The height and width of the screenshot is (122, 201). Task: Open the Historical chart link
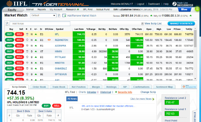click(106, 92)
